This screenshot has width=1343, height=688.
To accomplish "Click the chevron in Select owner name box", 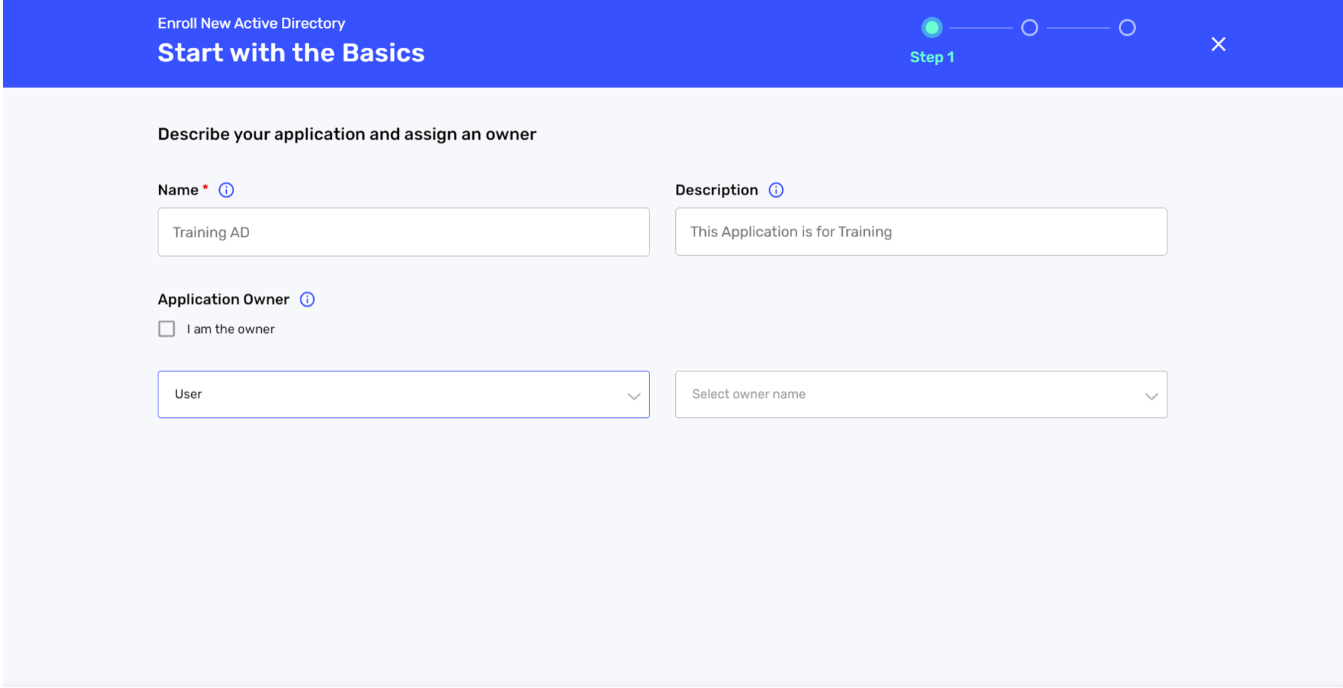I will tap(1150, 396).
